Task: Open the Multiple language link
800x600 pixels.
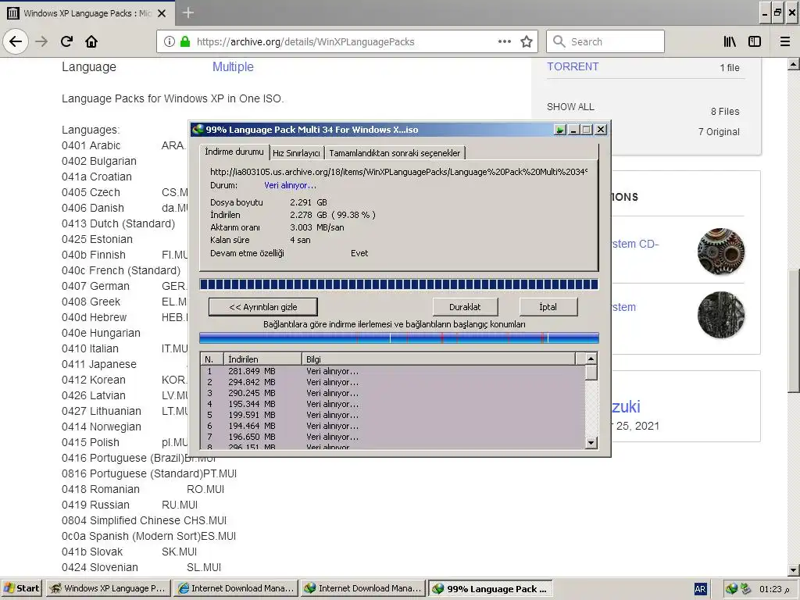Action: point(233,67)
